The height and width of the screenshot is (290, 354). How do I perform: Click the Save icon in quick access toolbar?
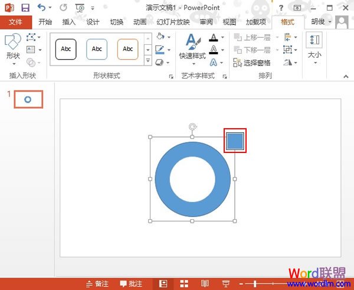(x=25, y=8)
